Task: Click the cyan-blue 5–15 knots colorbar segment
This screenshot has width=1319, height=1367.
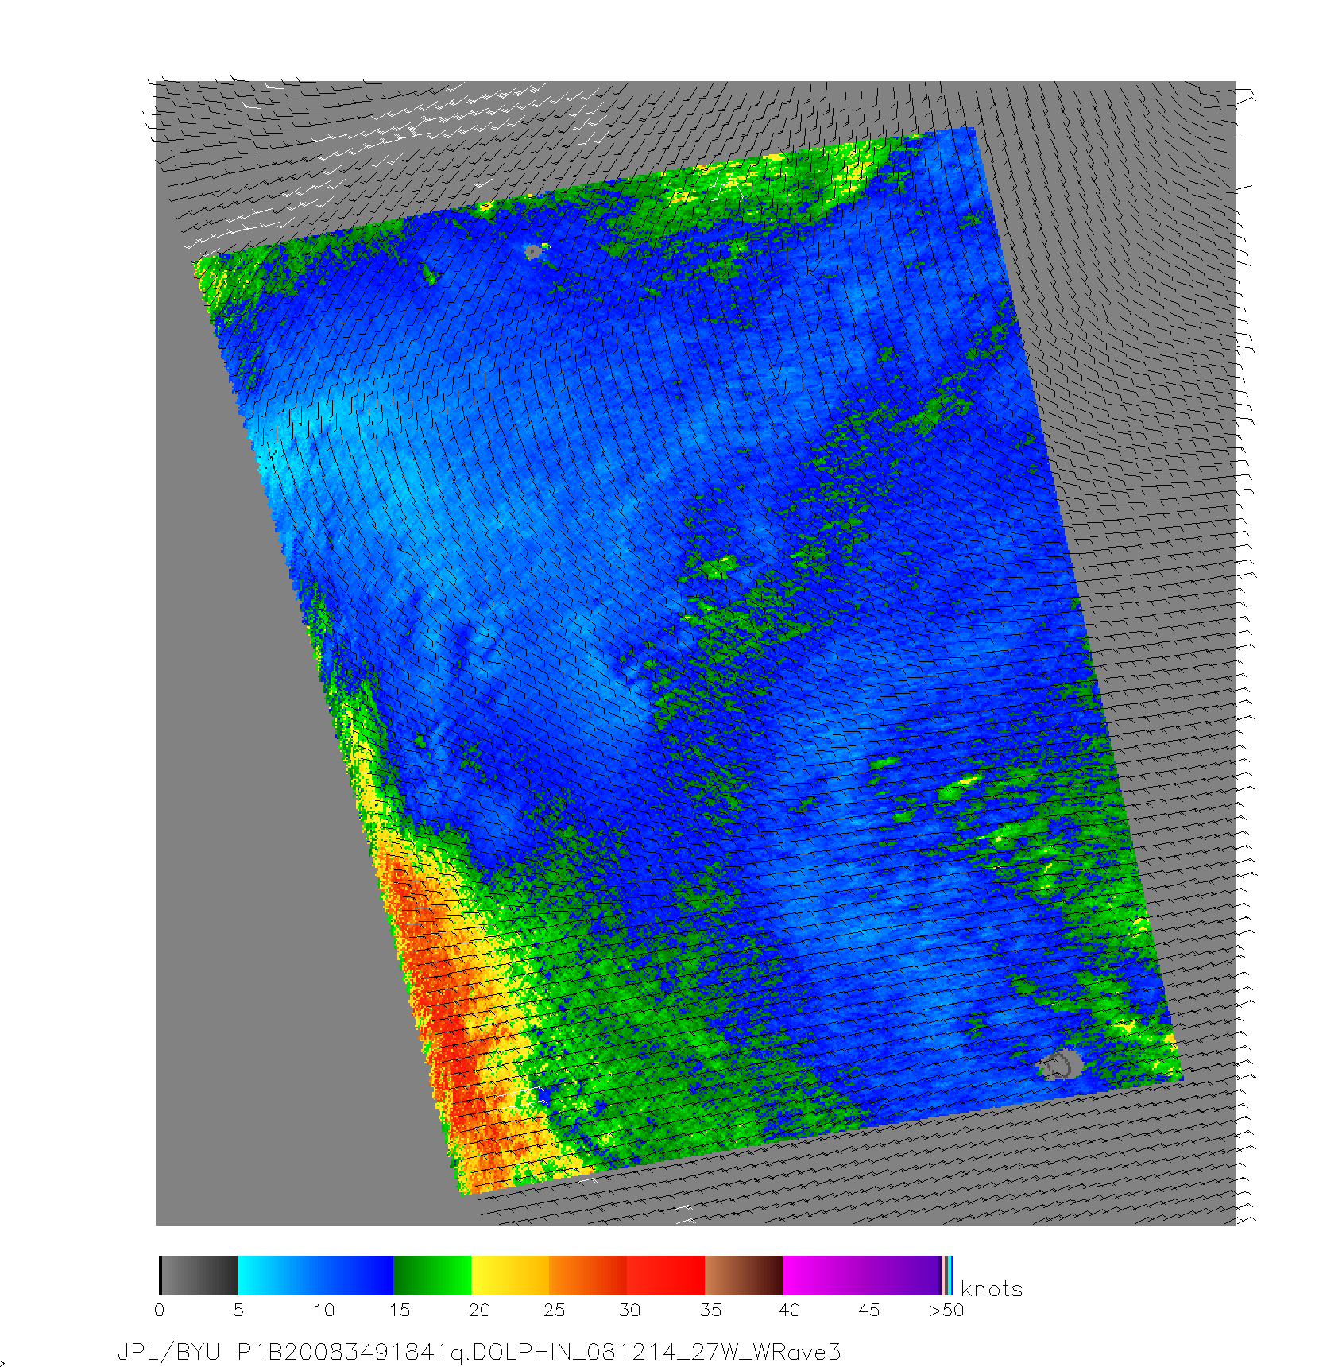Action: (x=315, y=1276)
